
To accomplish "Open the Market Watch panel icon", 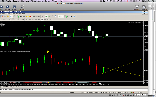I will point(2,16).
